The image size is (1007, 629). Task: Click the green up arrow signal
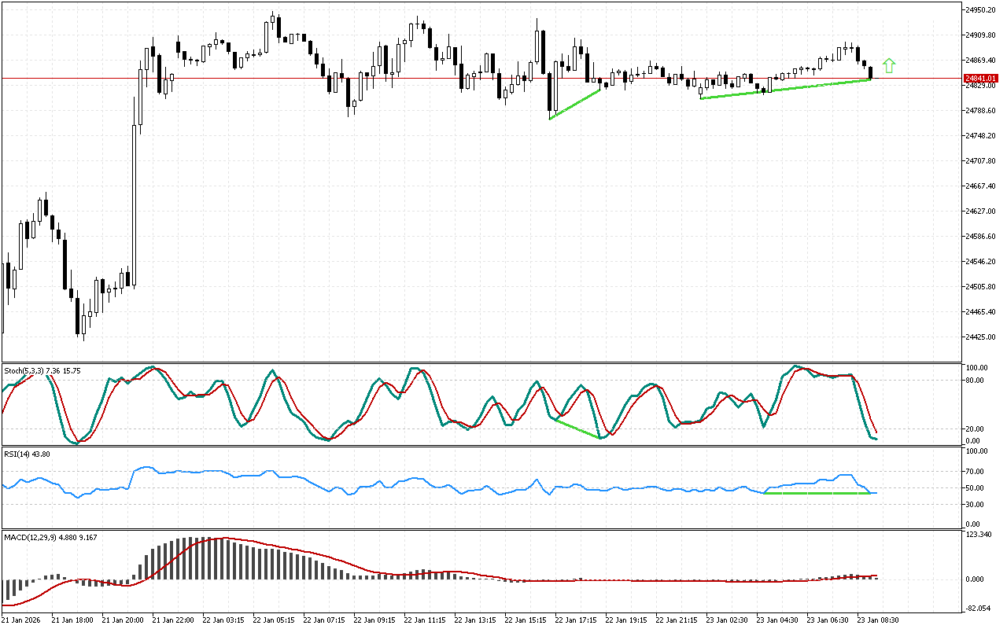tap(889, 66)
